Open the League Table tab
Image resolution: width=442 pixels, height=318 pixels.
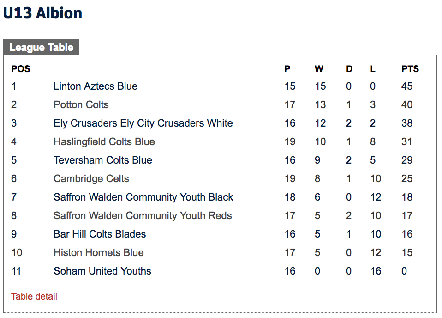click(x=41, y=47)
